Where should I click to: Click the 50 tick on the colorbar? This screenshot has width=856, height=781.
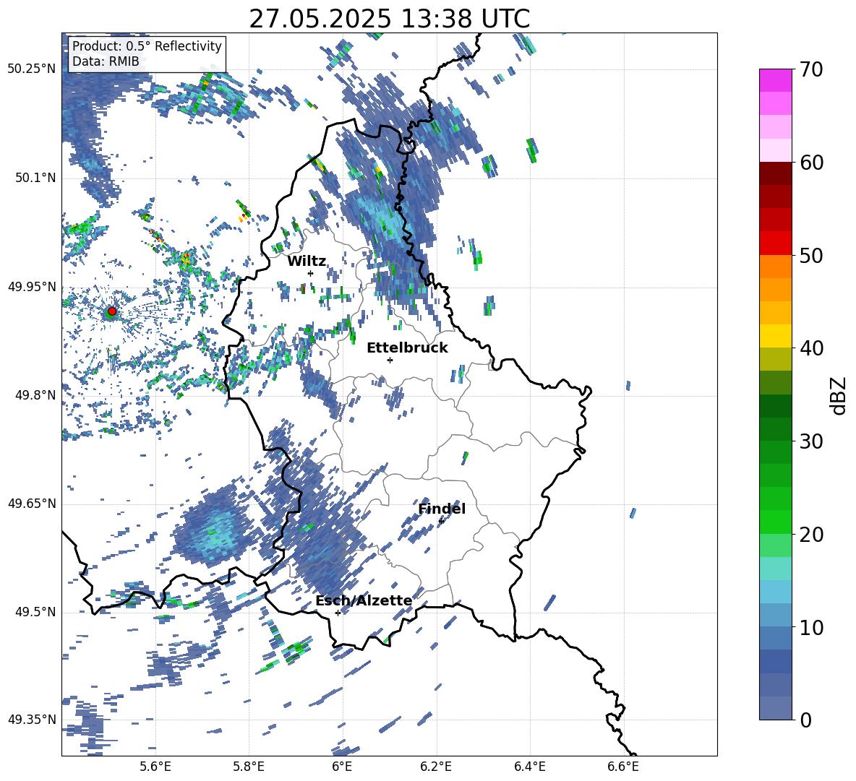coord(811,256)
